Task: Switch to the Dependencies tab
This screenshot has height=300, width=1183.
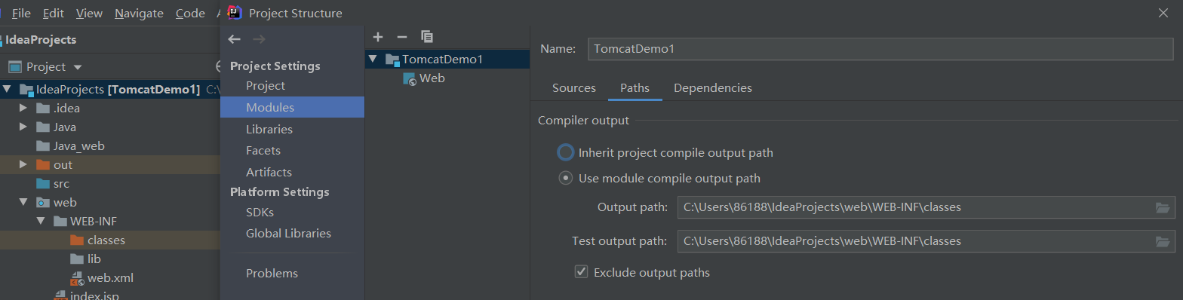Action: pos(713,88)
